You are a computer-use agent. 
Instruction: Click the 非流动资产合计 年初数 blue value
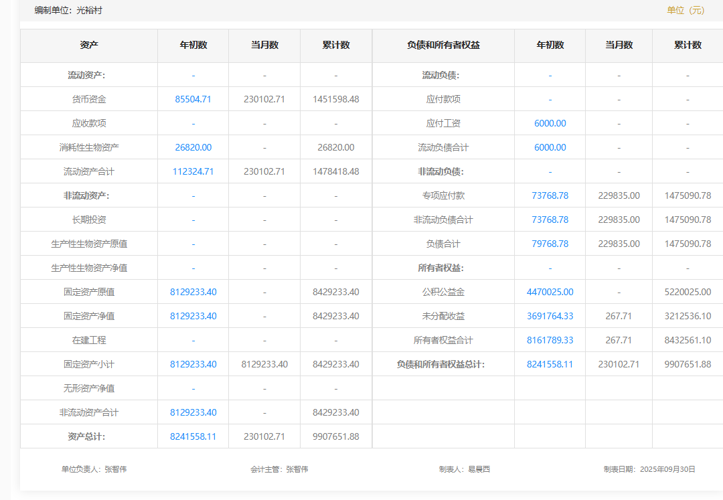[x=193, y=412]
